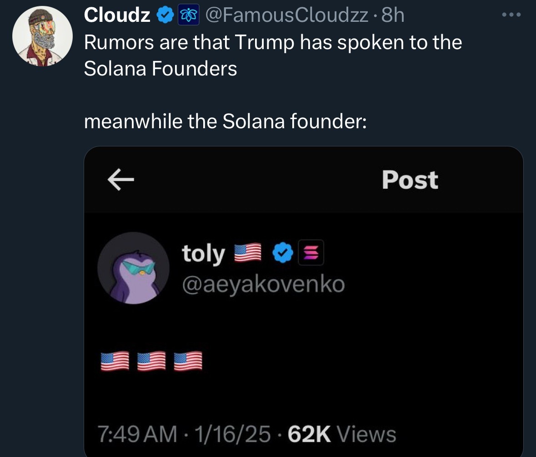The width and height of the screenshot is (536, 457).
Task: Click the back arrow in embedded post
Action: [120, 180]
